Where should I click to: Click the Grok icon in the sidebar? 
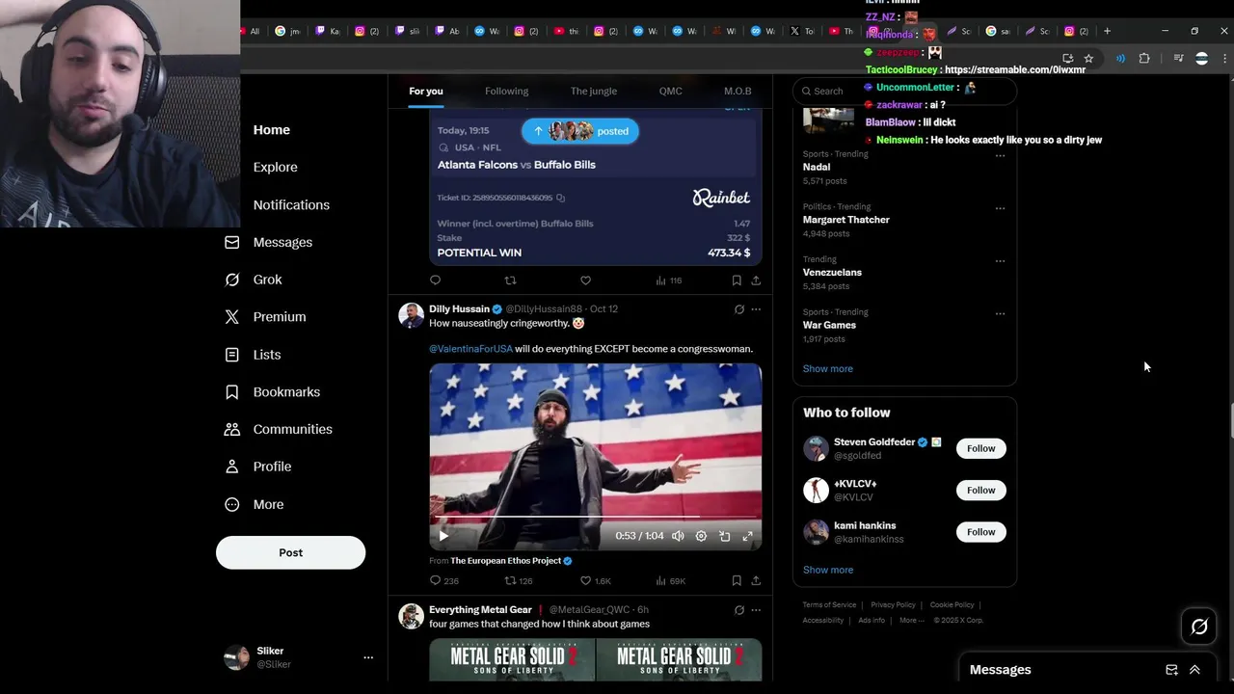[x=231, y=280]
